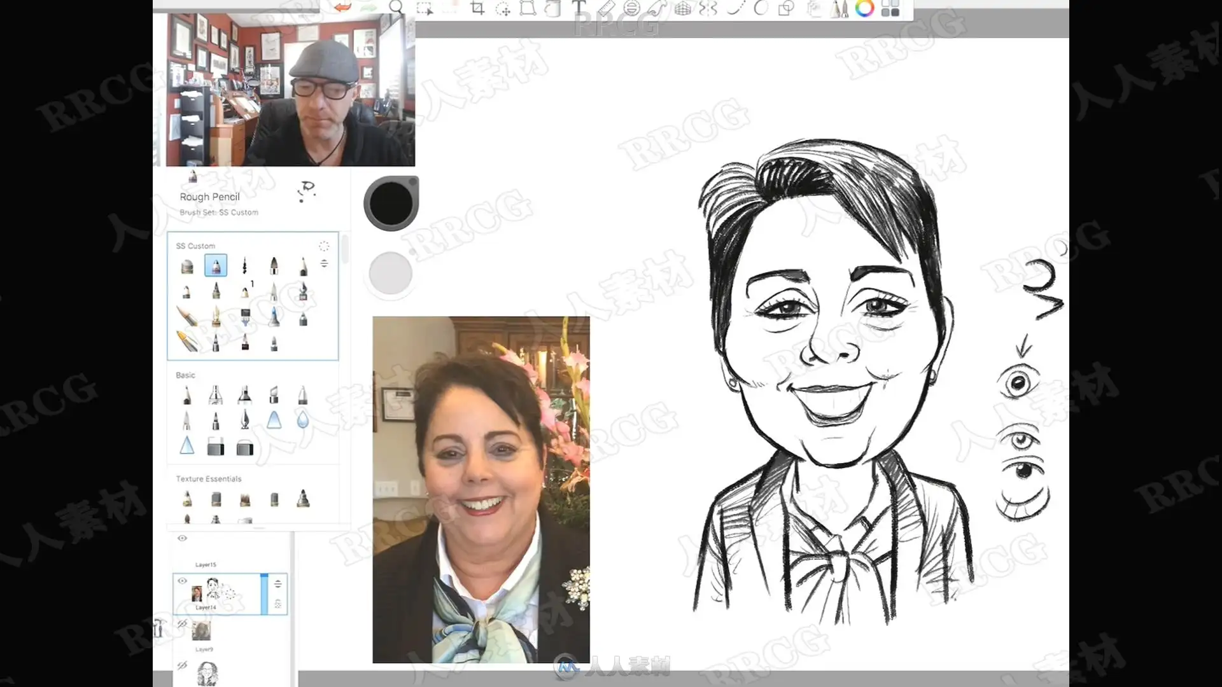The height and width of the screenshot is (687, 1222).
Task: Enable the Symmetry tool
Action: point(708,8)
